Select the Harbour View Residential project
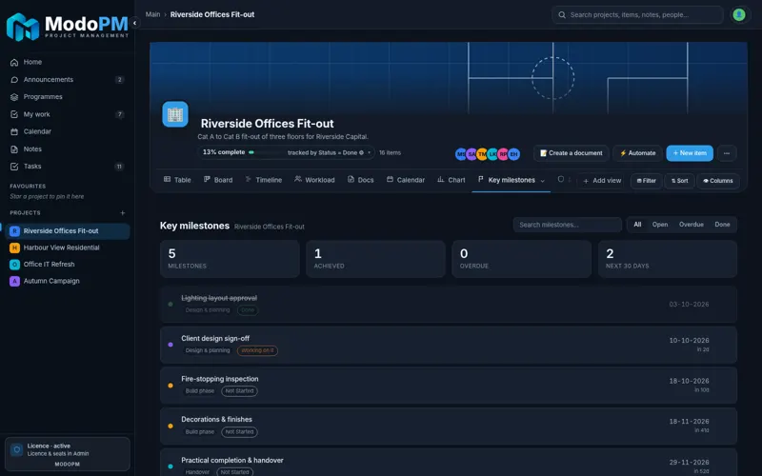Image resolution: width=762 pixels, height=476 pixels. (x=68, y=248)
